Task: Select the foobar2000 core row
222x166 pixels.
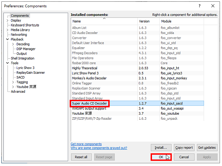Action: pyautogui.click(x=137, y=63)
